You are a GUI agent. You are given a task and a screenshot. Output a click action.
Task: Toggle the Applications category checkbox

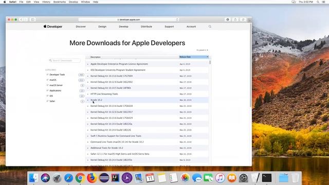pos(47,90)
